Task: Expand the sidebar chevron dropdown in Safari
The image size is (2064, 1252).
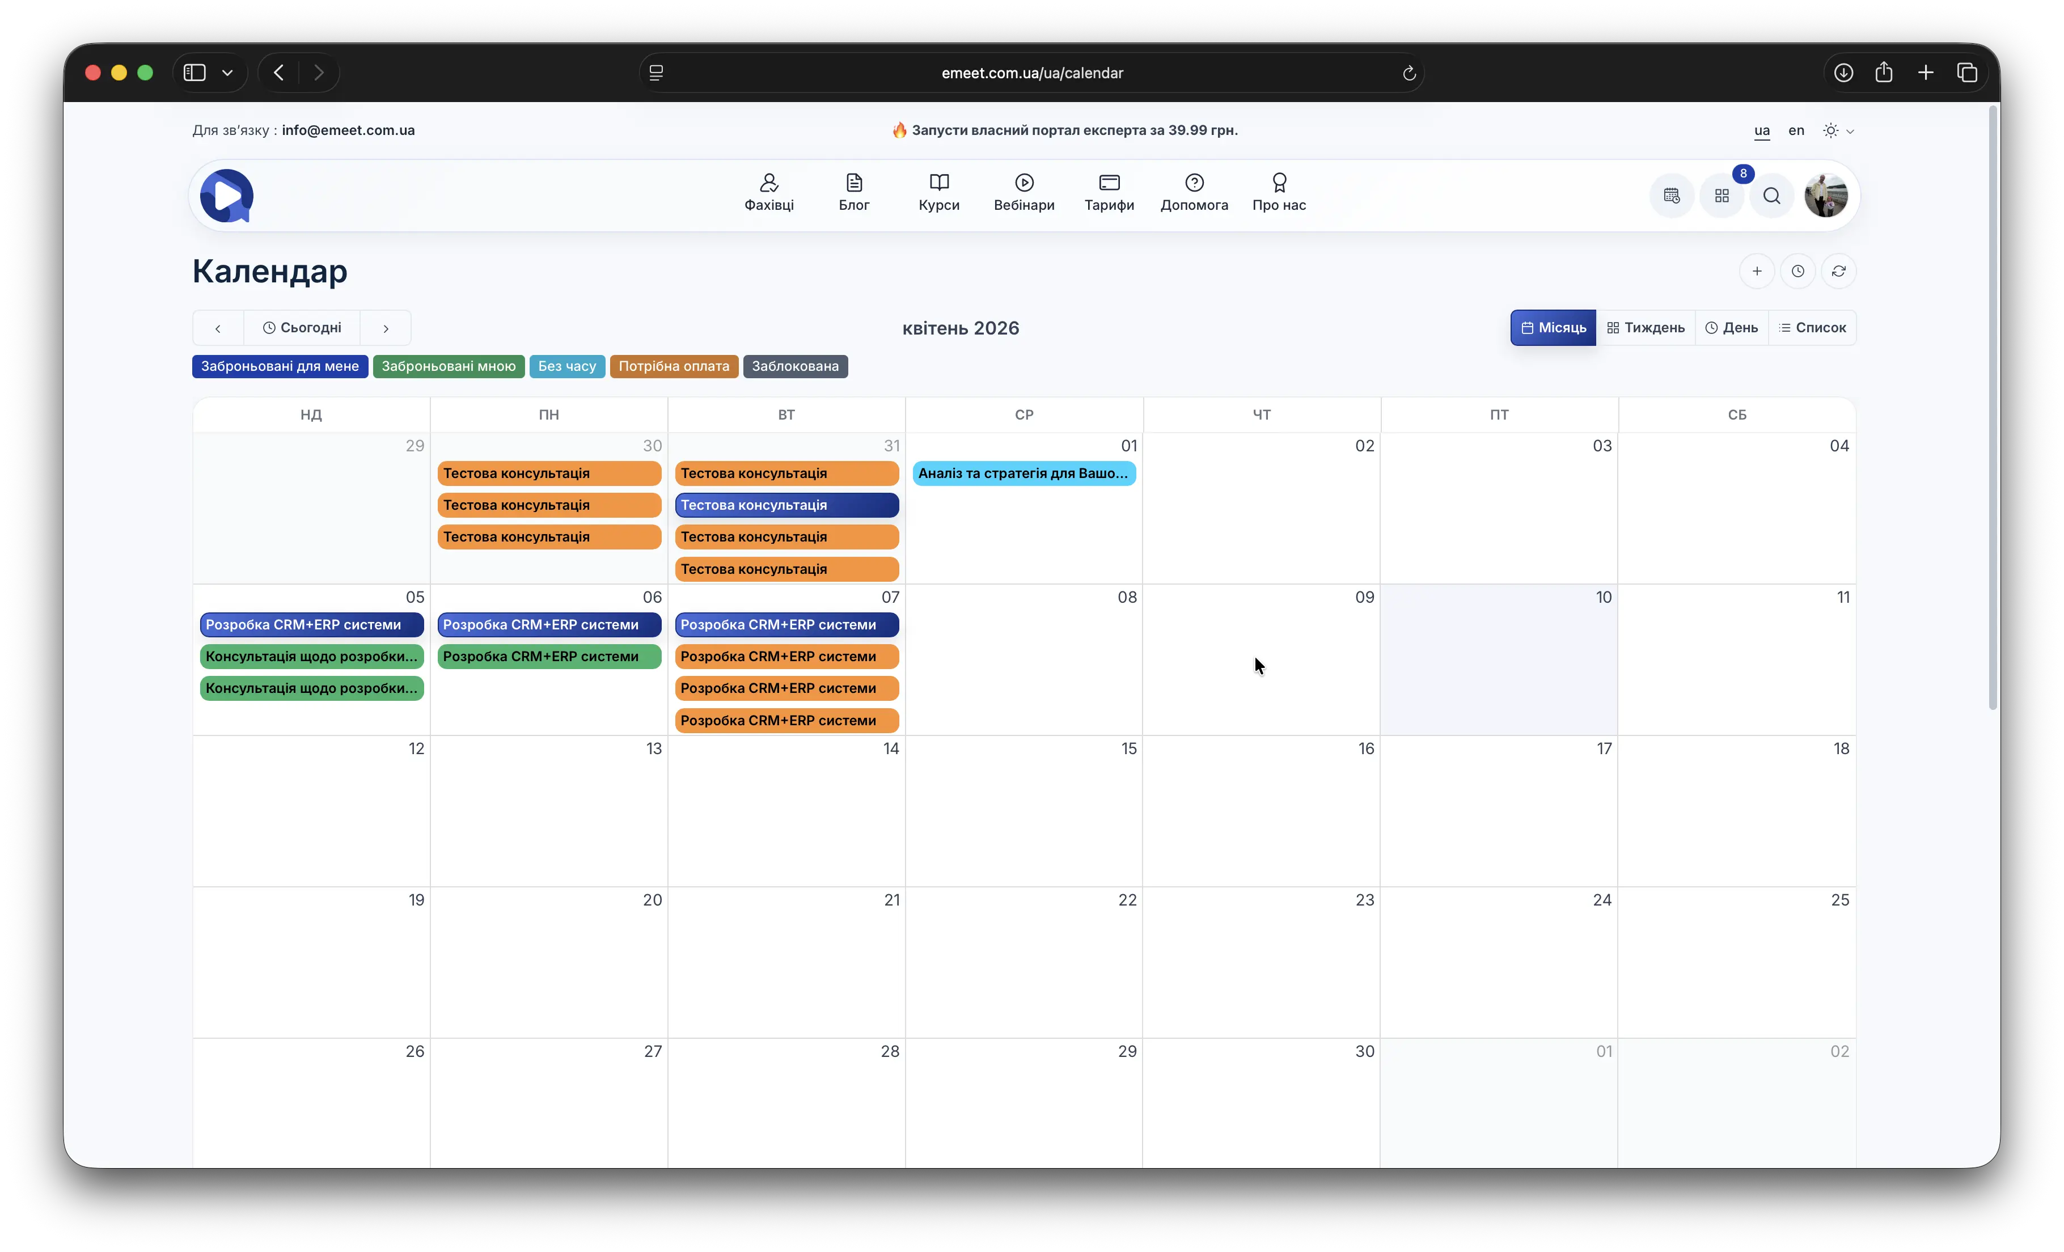Action: point(227,73)
